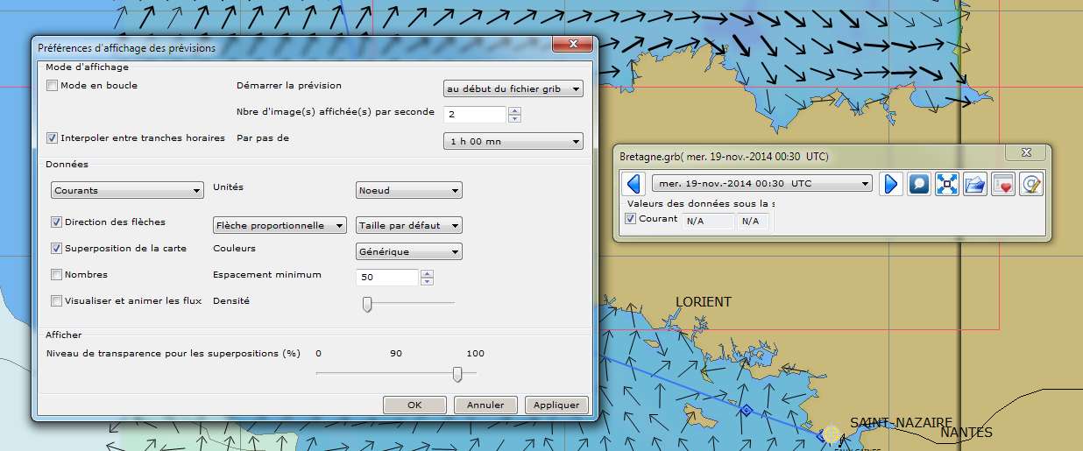The image size is (1083, 451).
Task: Click the GRIB data request pencil icon
Action: click(1031, 184)
